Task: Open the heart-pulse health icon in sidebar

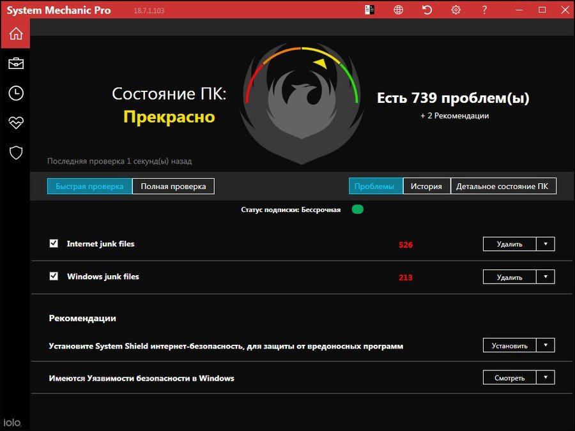Action: pyautogui.click(x=15, y=123)
